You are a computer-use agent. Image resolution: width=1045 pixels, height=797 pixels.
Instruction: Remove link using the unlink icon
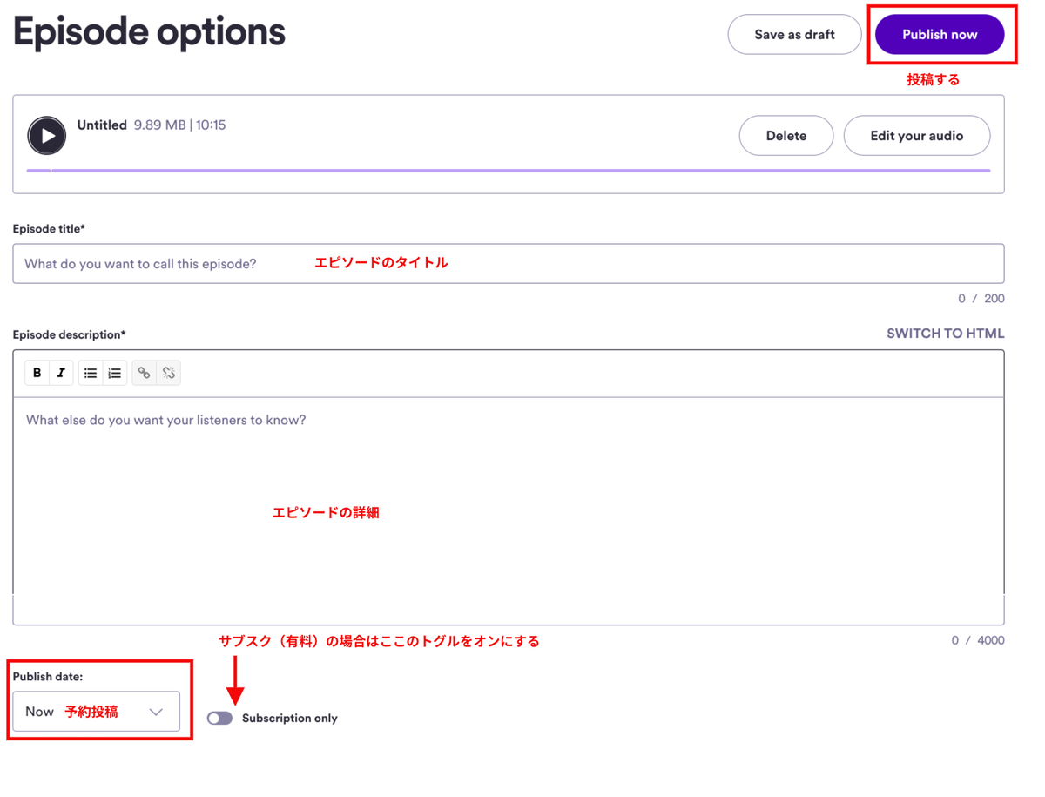click(x=169, y=373)
